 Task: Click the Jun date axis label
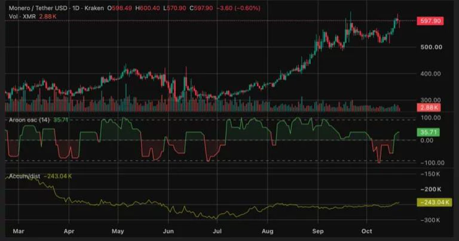point(169,231)
